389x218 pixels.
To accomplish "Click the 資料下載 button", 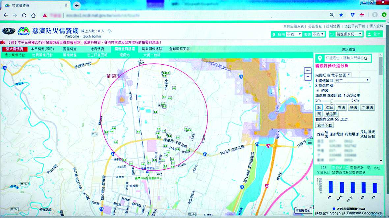I will point(324,125).
